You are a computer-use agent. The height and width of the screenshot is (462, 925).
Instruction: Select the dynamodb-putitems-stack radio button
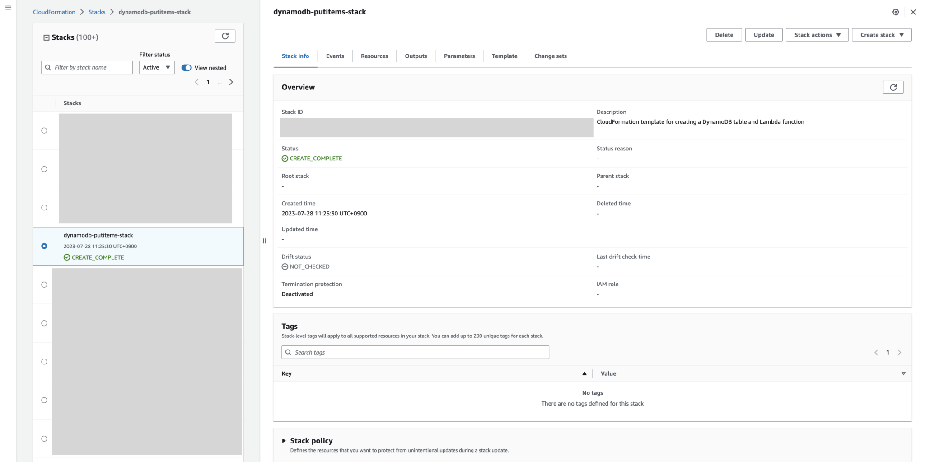(44, 246)
